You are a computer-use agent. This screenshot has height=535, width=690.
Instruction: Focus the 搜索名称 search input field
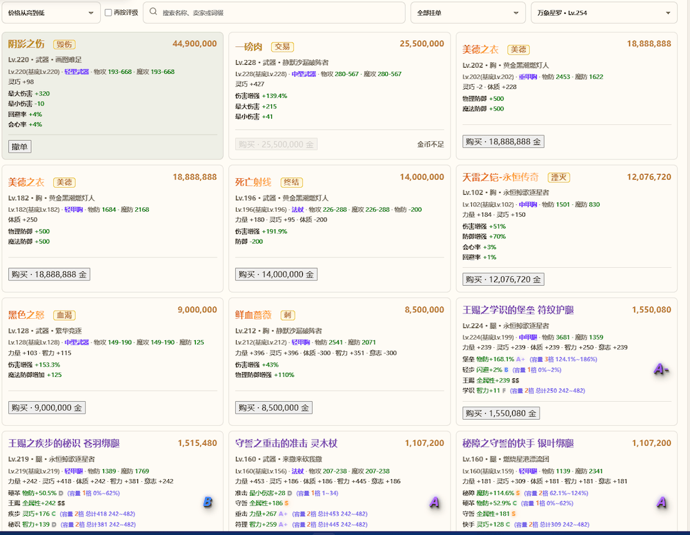tap(274, 12)
